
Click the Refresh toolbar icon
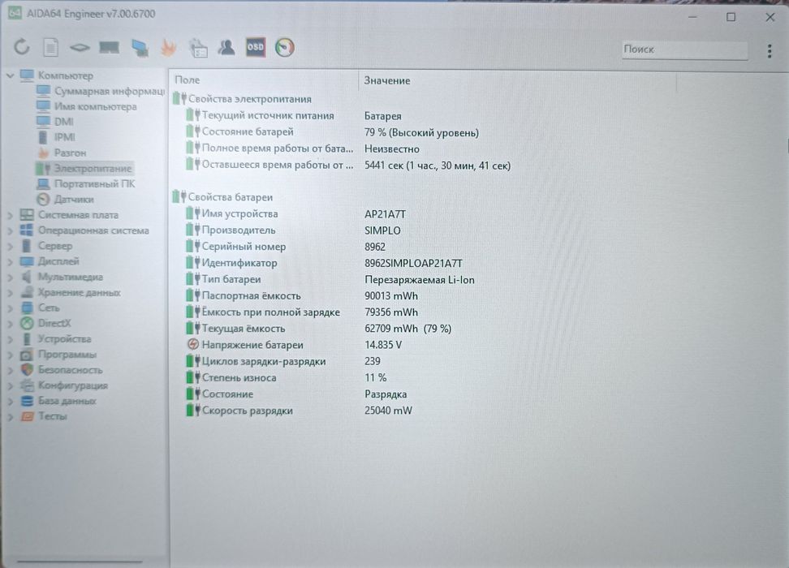22,47
